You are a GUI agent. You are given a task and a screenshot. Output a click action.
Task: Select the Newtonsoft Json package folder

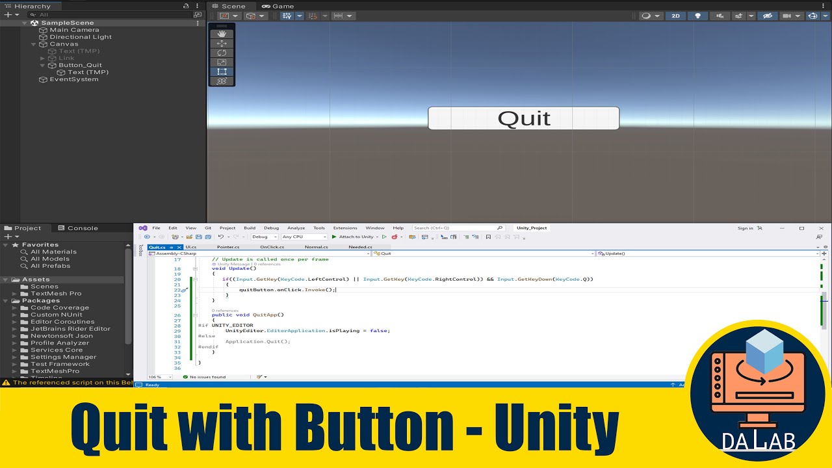[62, 336]
